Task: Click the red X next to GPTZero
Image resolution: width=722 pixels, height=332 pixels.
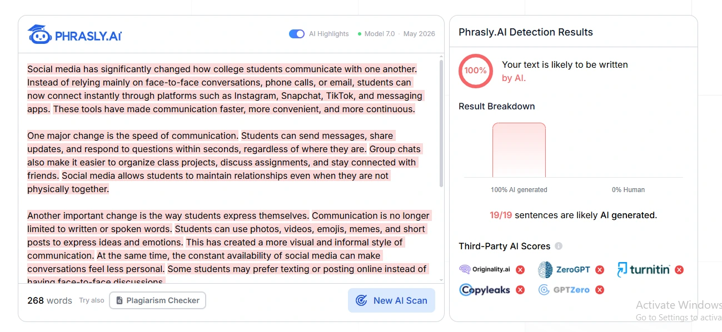Action: point(600,290)
